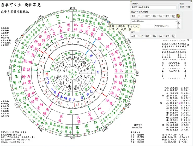Open the United States country dropdown
The height and width of the screenshot is (147, 193).
(x=176, y=21)
